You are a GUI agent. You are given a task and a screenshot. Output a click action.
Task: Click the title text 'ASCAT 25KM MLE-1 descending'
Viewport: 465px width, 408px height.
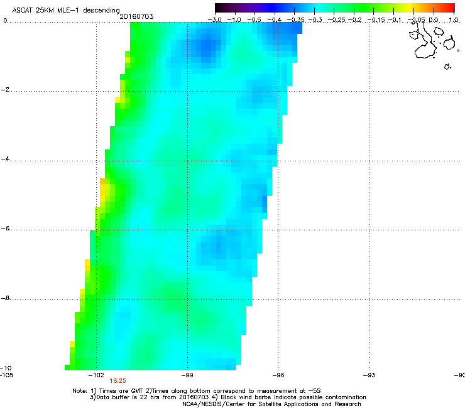click(x=66, y=10)
